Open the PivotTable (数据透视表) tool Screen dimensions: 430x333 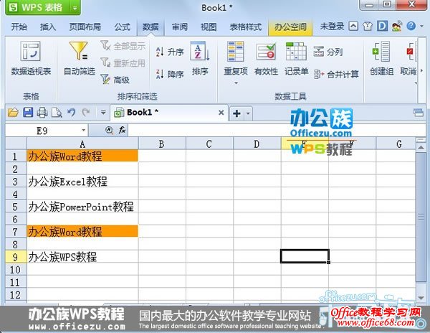(x=31, y=58)
